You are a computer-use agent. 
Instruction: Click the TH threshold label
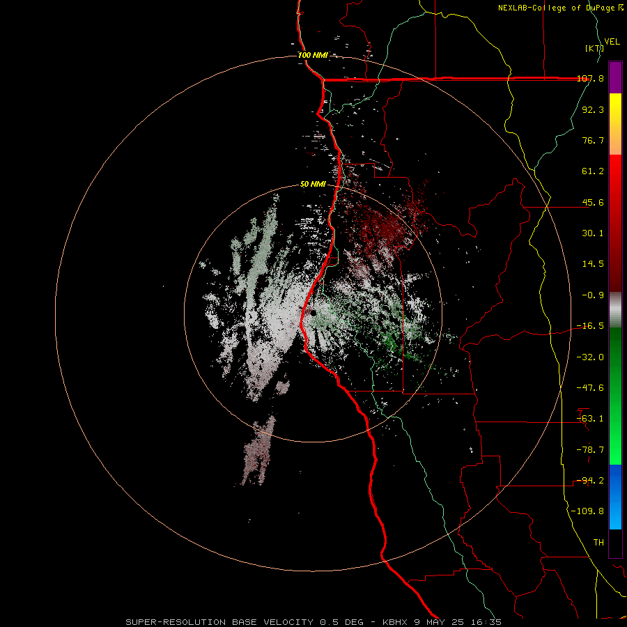coord(598,543)
